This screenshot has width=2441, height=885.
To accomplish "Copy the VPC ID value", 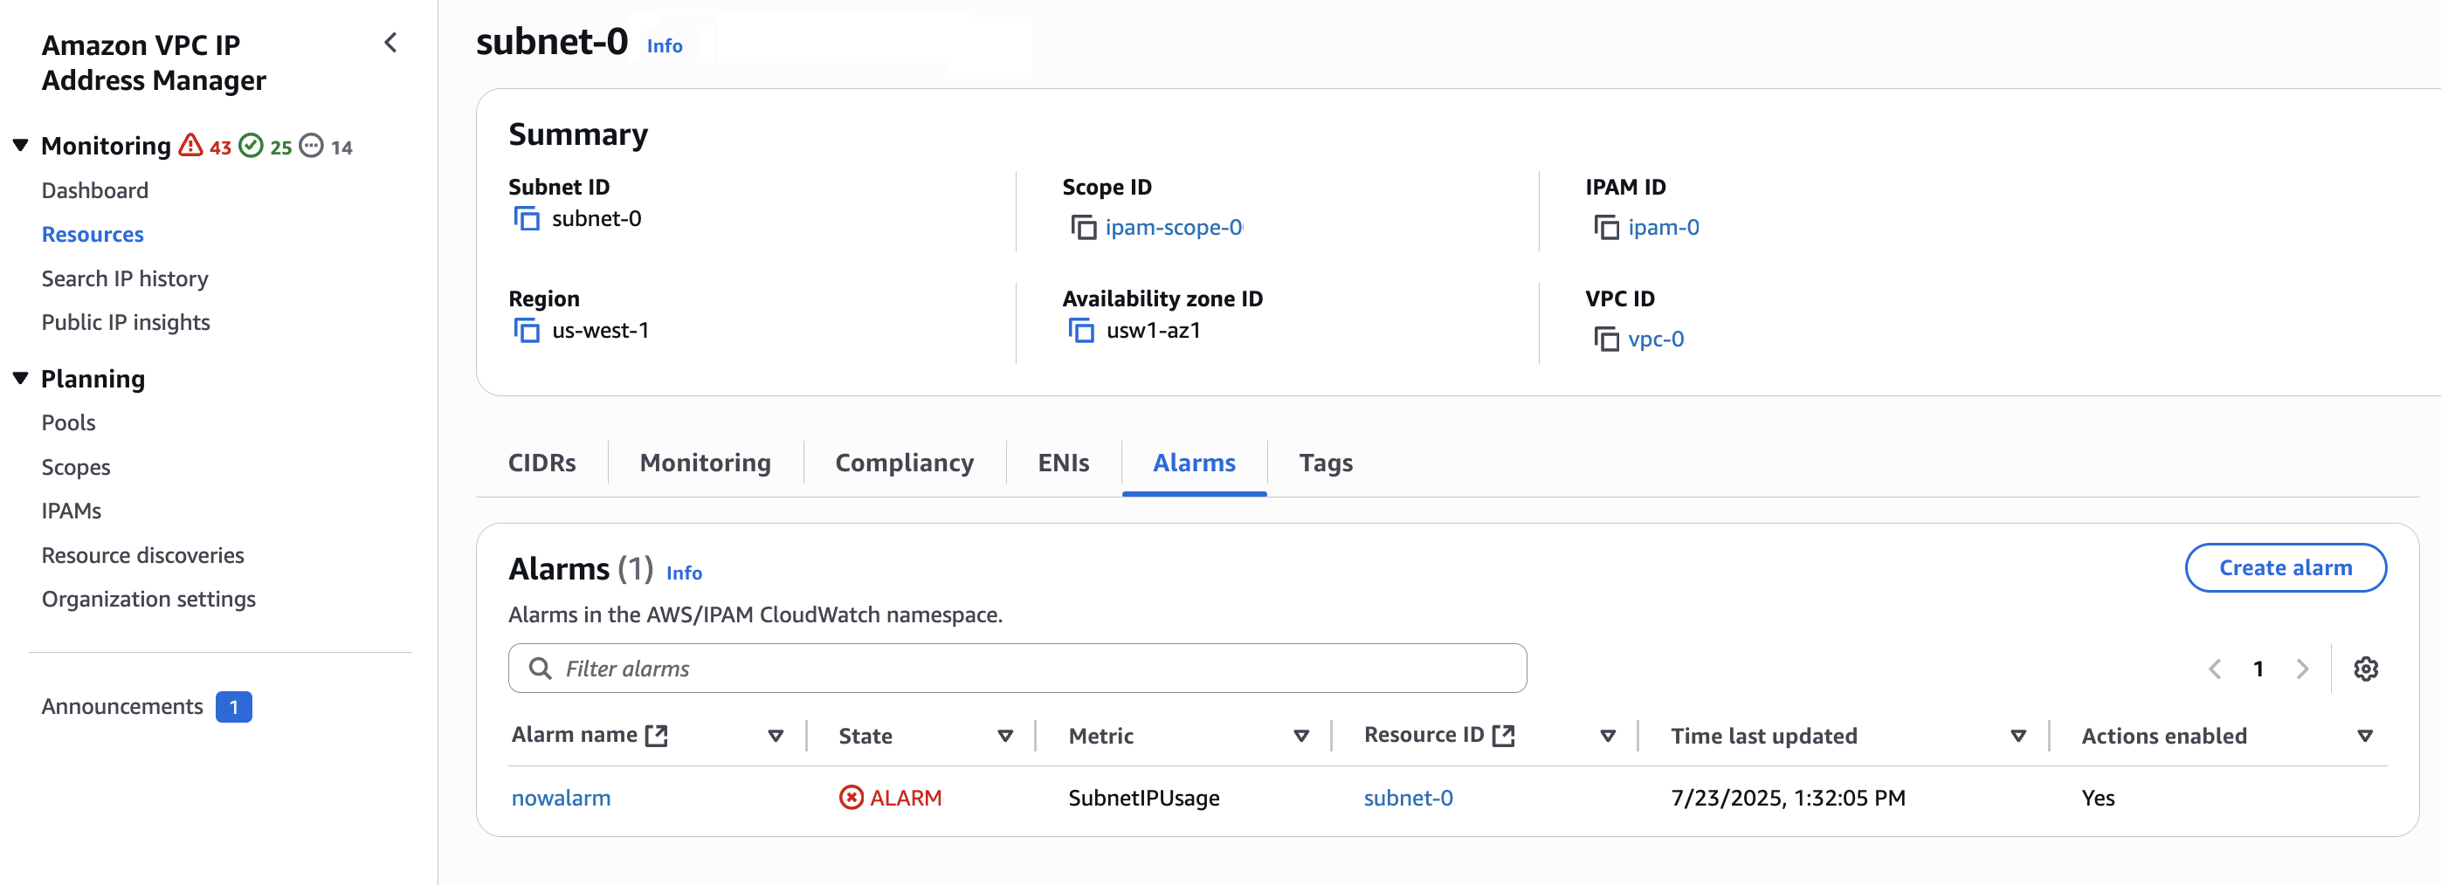I will (x=1605, y=339).
